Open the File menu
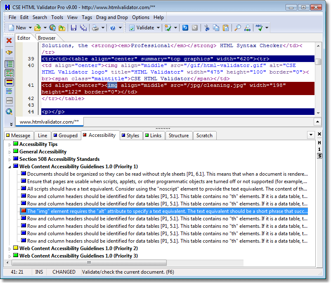Screen dimensions: 331x284 (x=12, y=17)
